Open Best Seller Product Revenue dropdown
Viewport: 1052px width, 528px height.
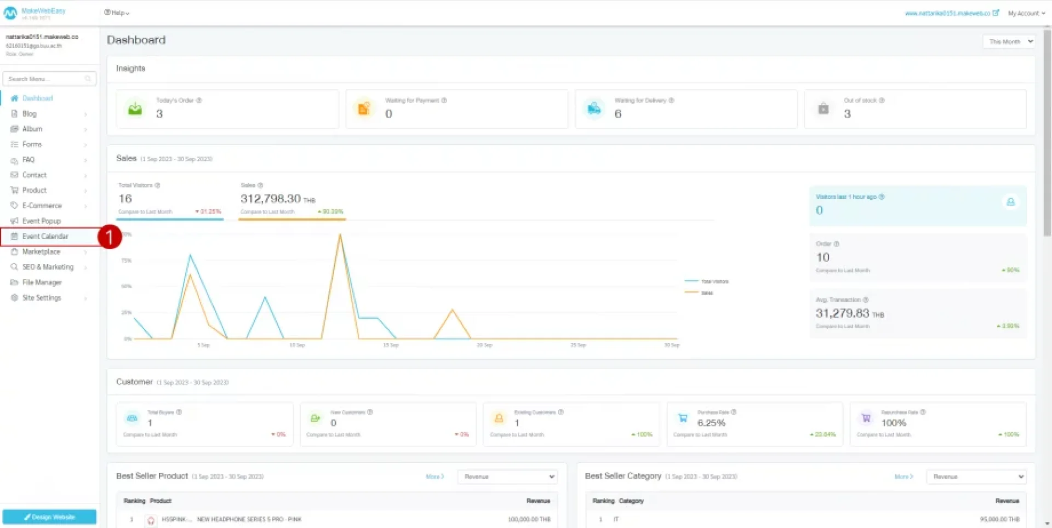507,477
